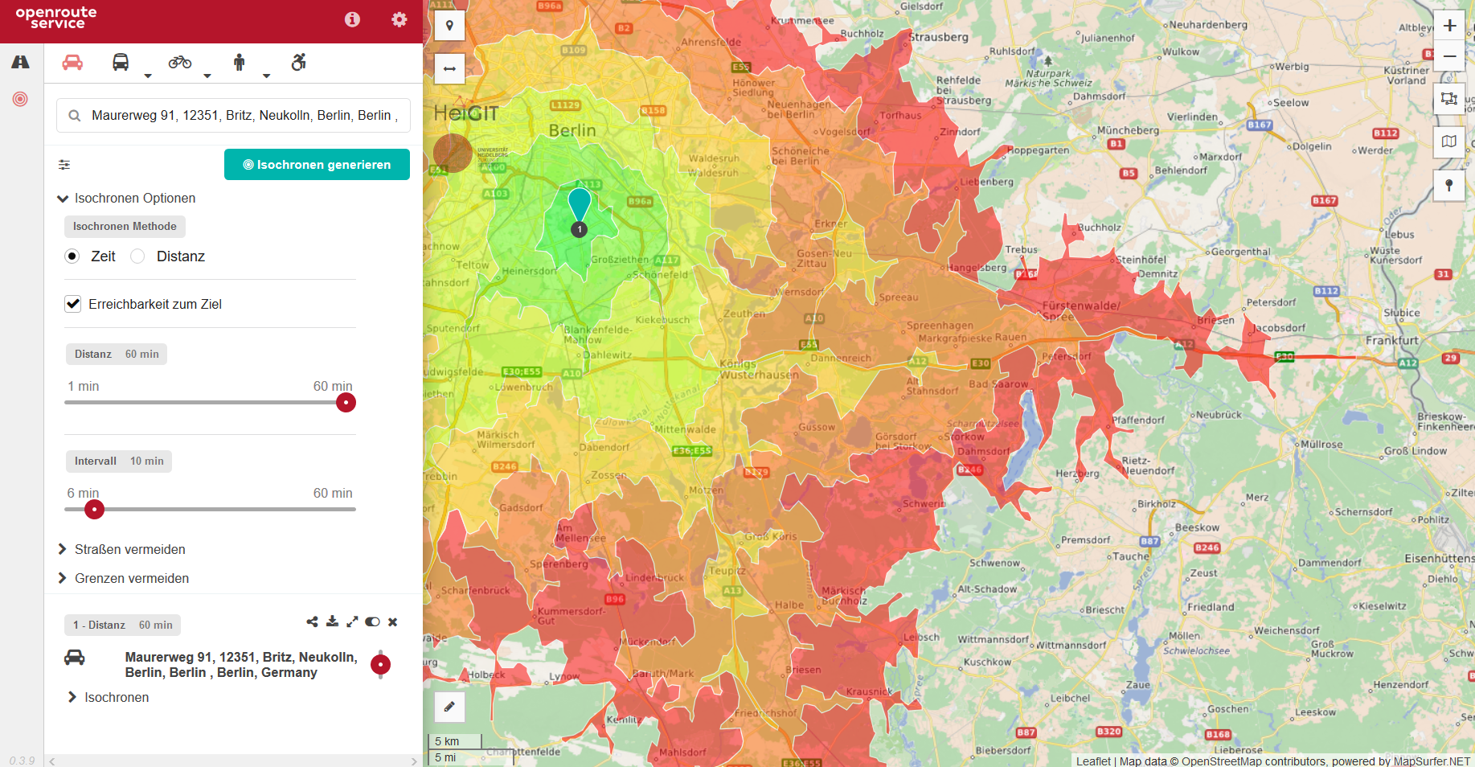
Task: Open bicycle profile dropdown arrow
Action: [x=207, y=76]
